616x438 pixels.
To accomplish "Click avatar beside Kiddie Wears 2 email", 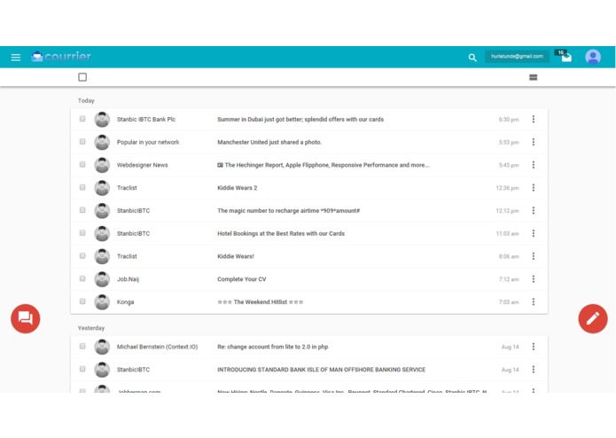I will pyautogui.click(x=102, y=188).
